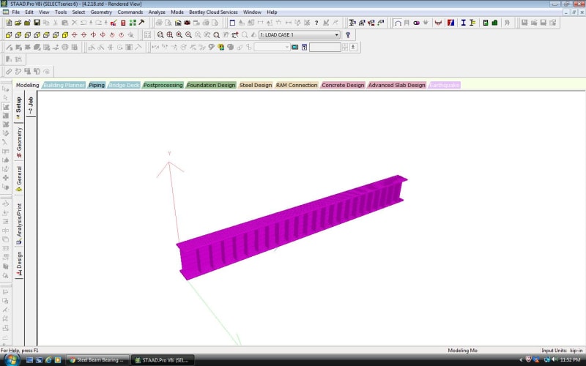Image resolution: width=586 pixels, height=366 pixels.
Task: Save the model with the floppy disk icon
Action: click(x=37, y=23)
